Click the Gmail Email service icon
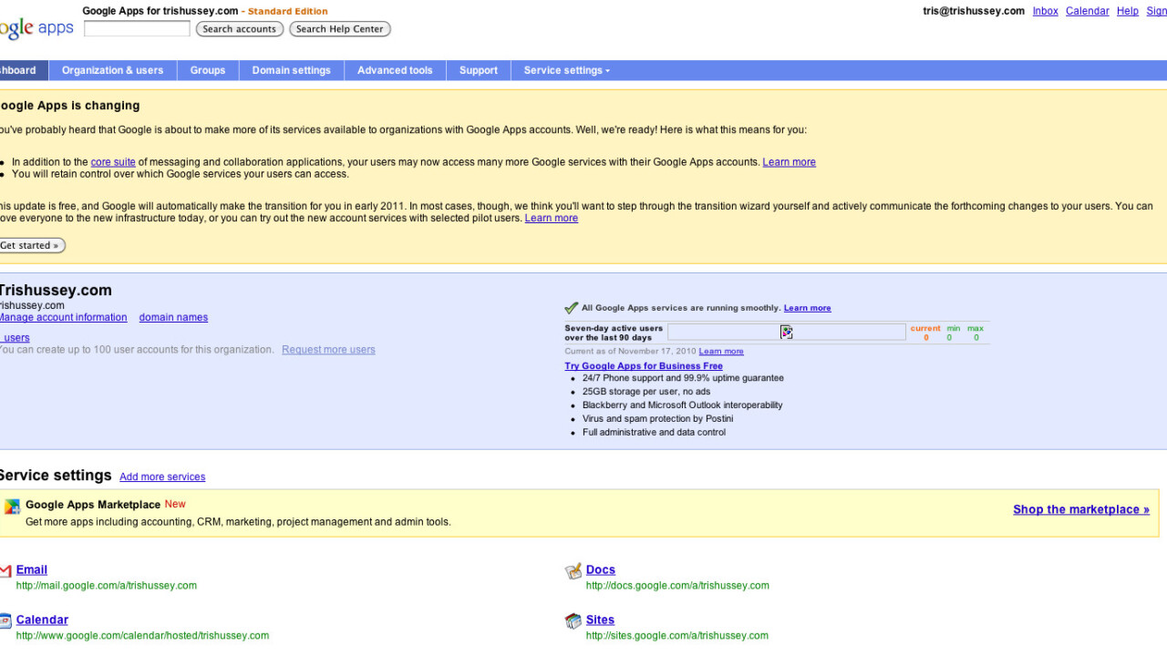 tap(5, 571)
